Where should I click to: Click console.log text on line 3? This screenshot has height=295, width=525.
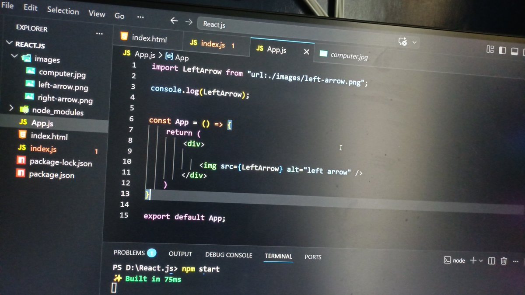[175, 90]
